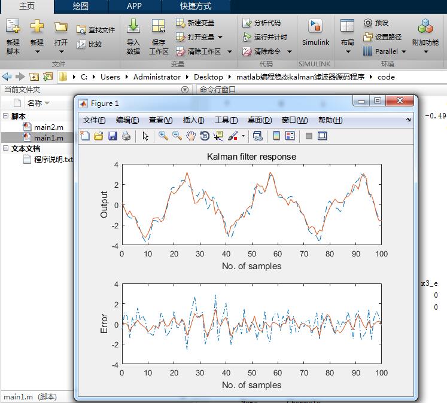The image size is (447, 403).
Task: Toggle Zoom In tool in Figure 1
Action: [x=163, y=136]
